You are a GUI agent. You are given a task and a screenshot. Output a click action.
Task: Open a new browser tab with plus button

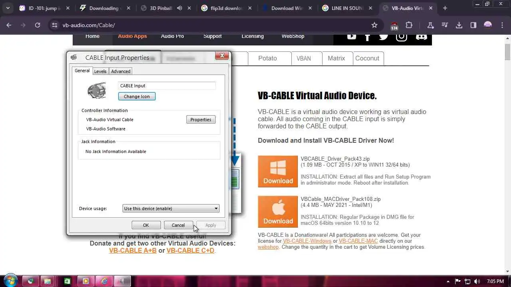[445, 8]
